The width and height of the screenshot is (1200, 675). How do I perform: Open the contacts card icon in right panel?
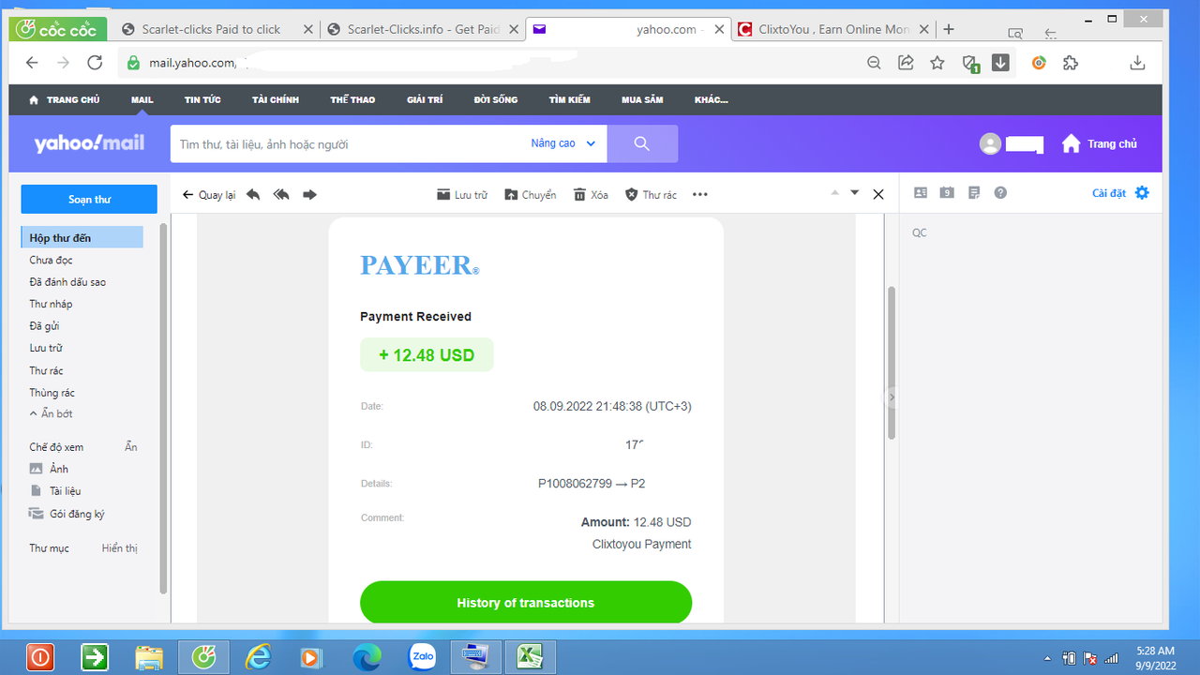click(921, 192)
